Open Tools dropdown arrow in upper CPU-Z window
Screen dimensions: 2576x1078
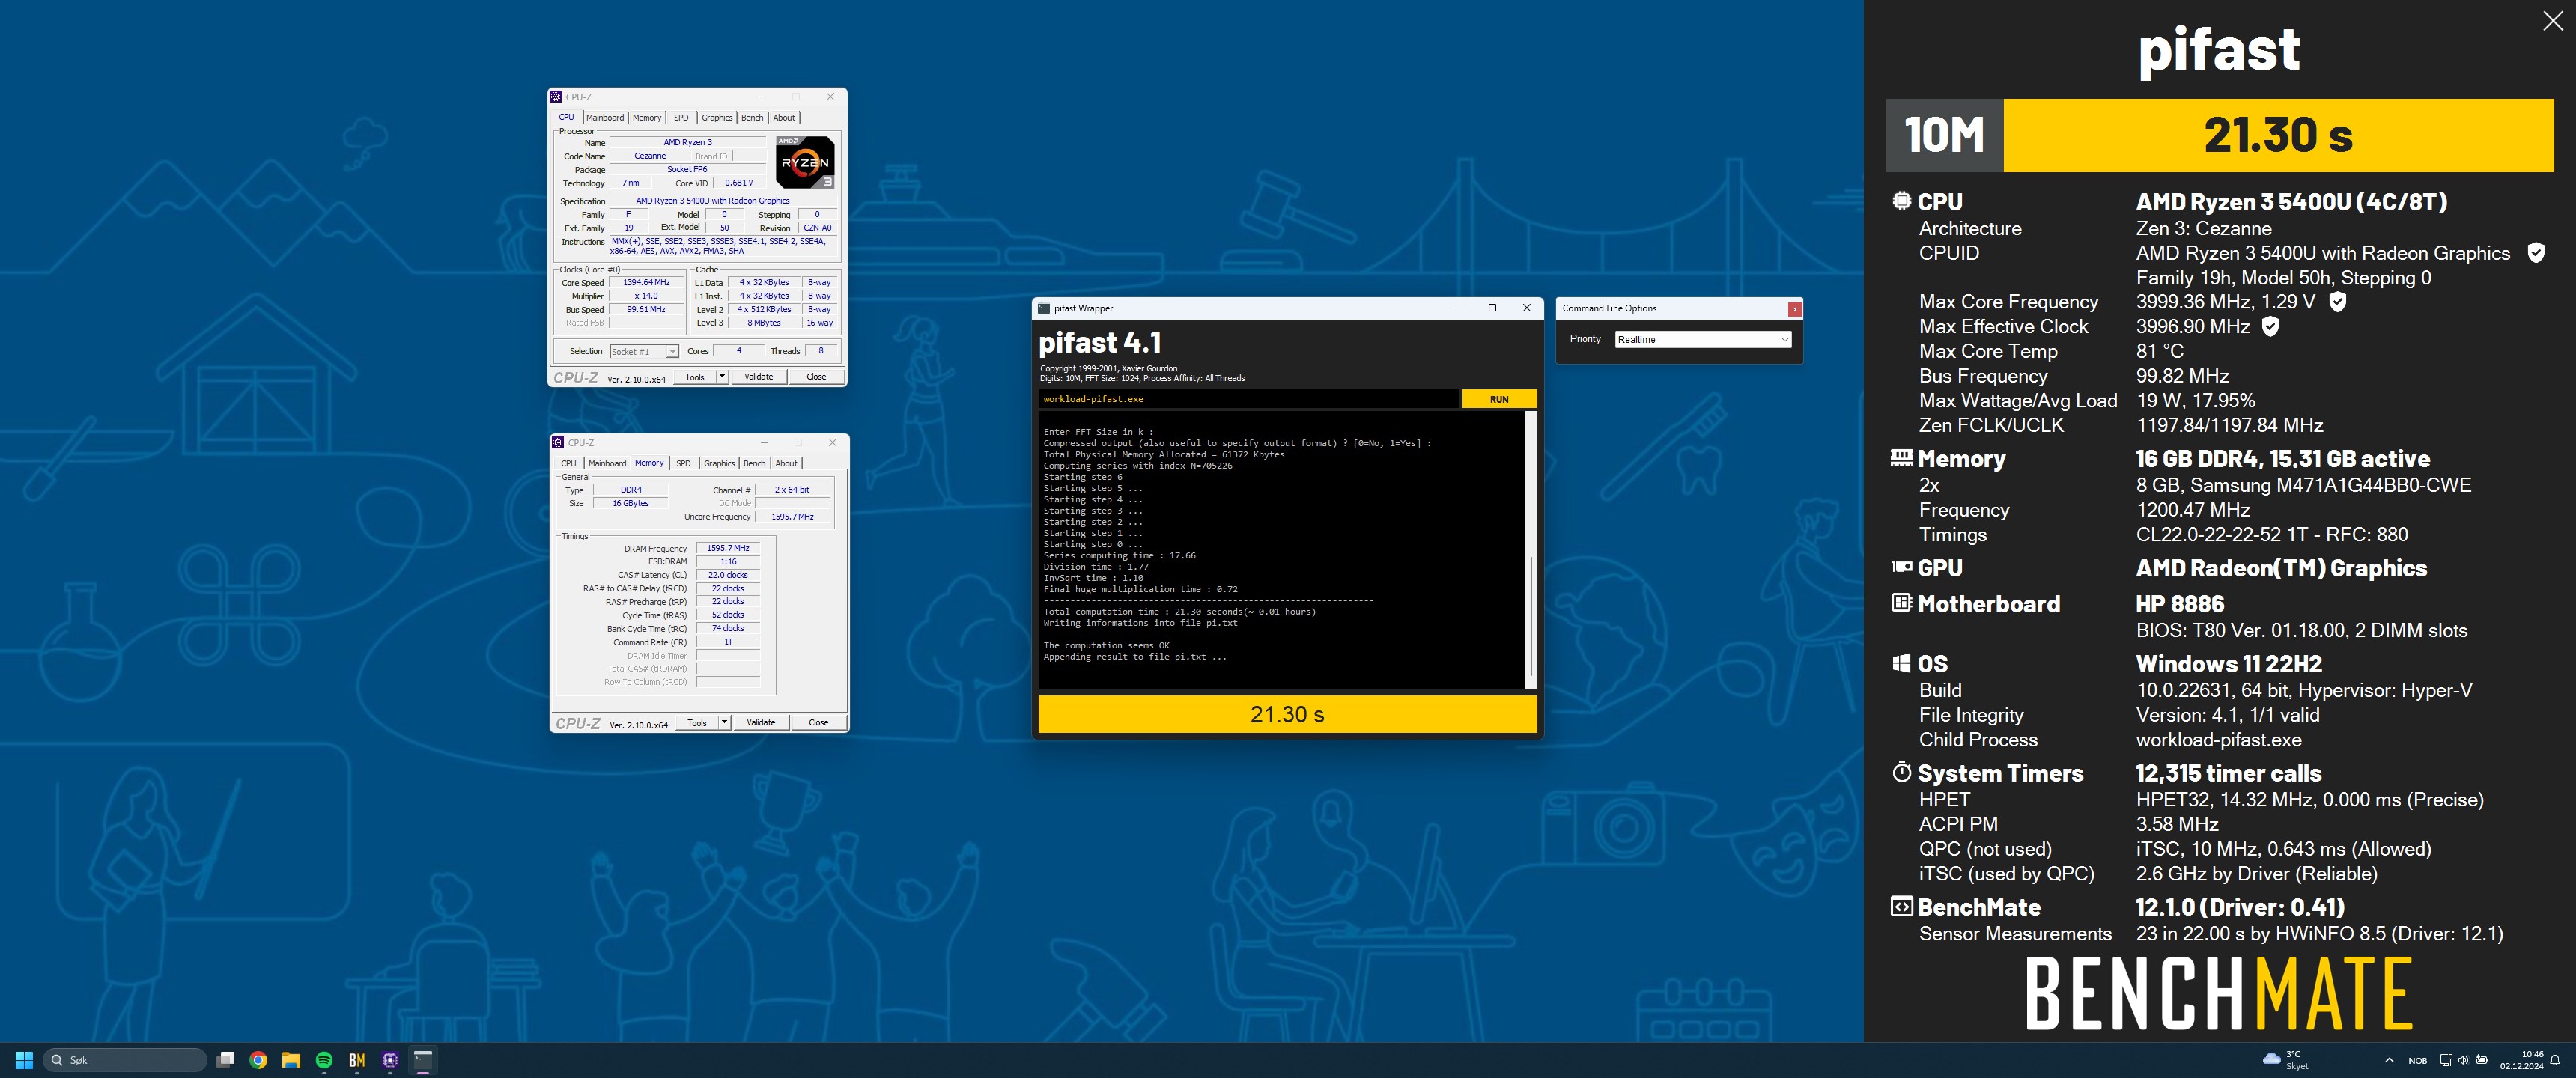click(x=722, y=377)
